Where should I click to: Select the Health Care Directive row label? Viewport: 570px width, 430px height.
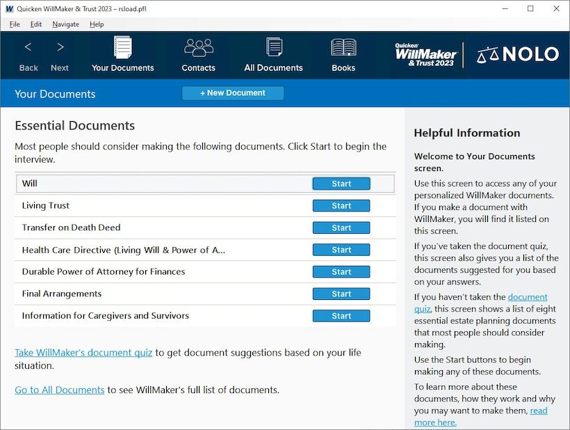[x=124, y=250]
